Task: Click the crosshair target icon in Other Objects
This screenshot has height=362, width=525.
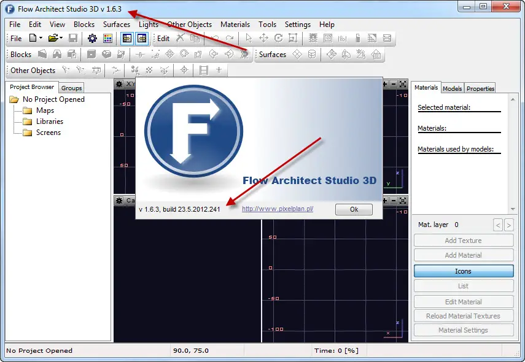Action: pos(184,70)
